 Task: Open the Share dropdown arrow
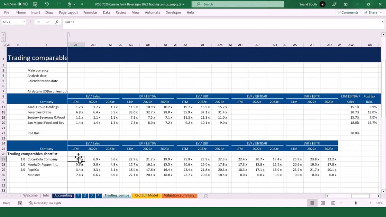point(381,13)
